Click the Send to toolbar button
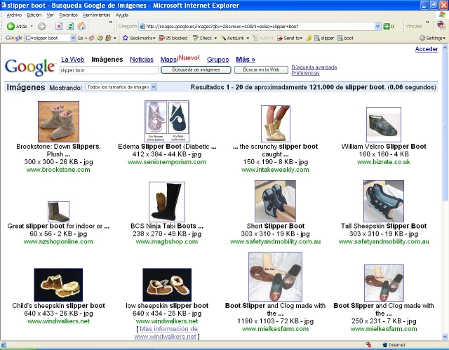This screenshot has height=350, width=449. pos(290,38)
